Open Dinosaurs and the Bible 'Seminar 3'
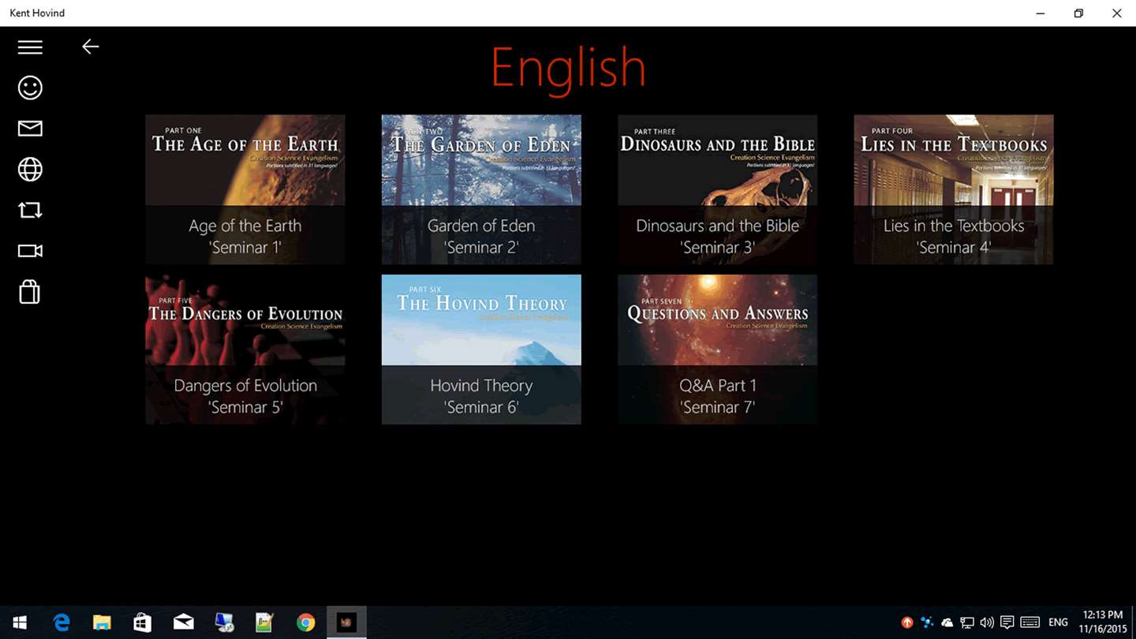1136x639 pixels. coord(718,189)
